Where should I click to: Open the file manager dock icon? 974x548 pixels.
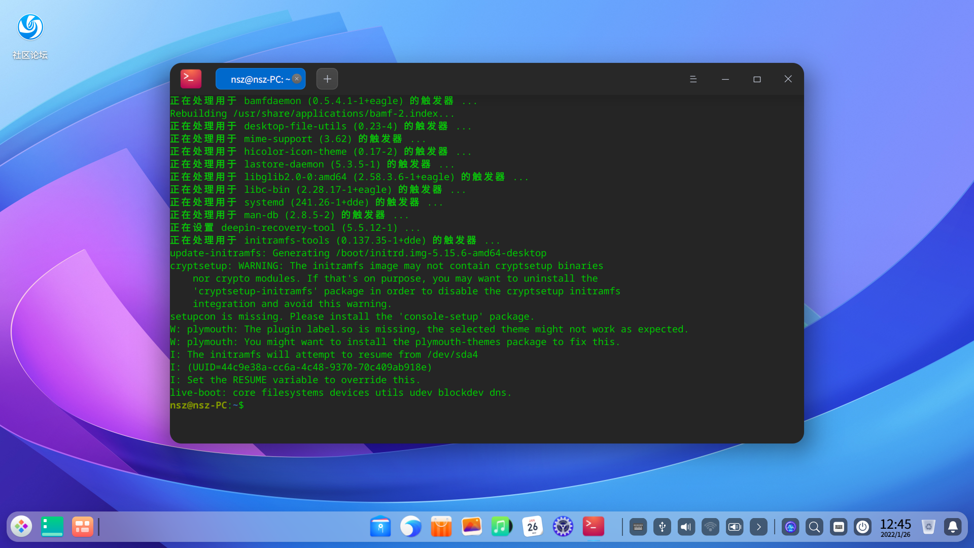click(380, 527)
